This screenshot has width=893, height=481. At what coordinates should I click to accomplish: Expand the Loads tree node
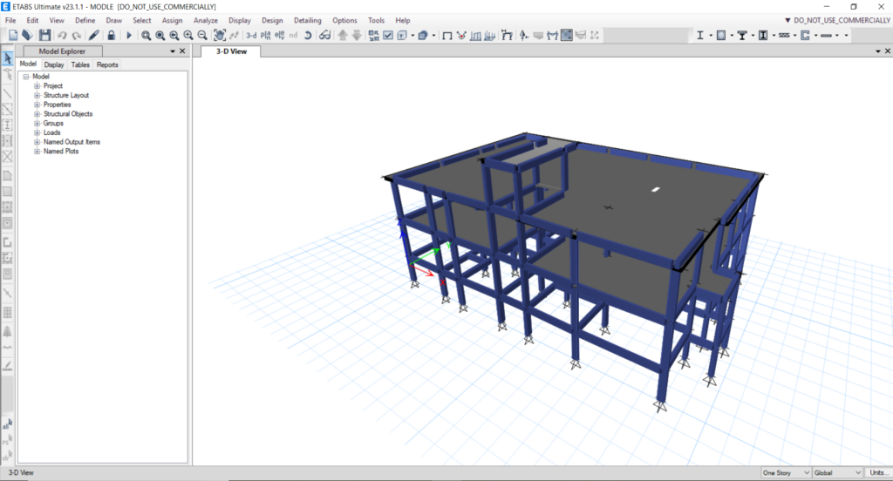coord(37,132)
